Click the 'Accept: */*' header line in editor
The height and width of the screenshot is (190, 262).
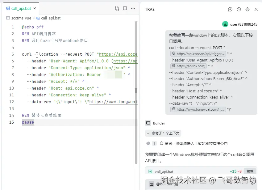(x=56, y=82)
